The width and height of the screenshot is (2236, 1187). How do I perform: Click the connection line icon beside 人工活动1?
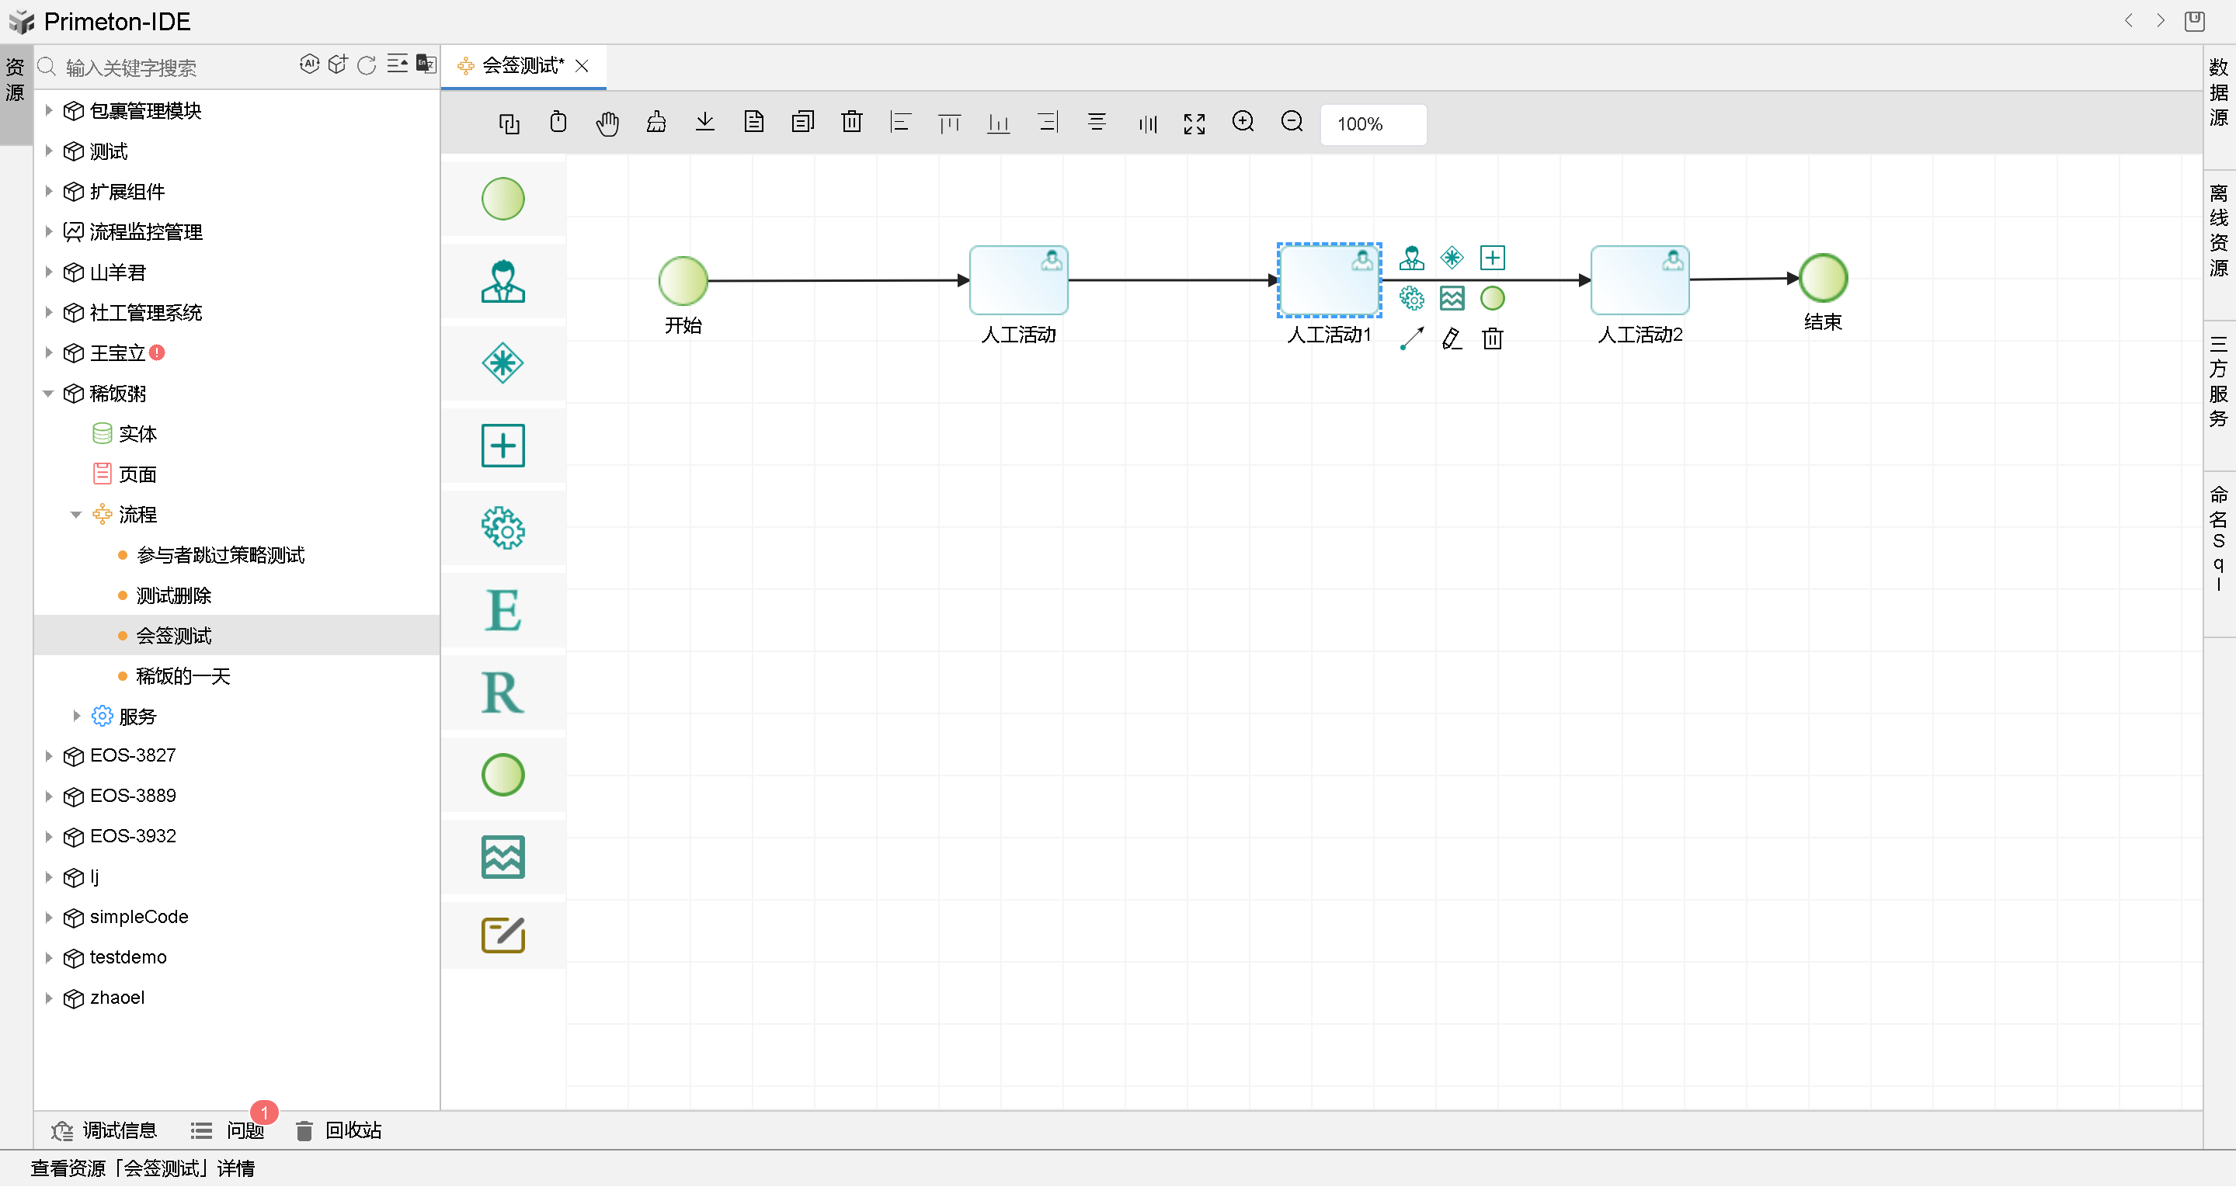tap(1411, 338)
